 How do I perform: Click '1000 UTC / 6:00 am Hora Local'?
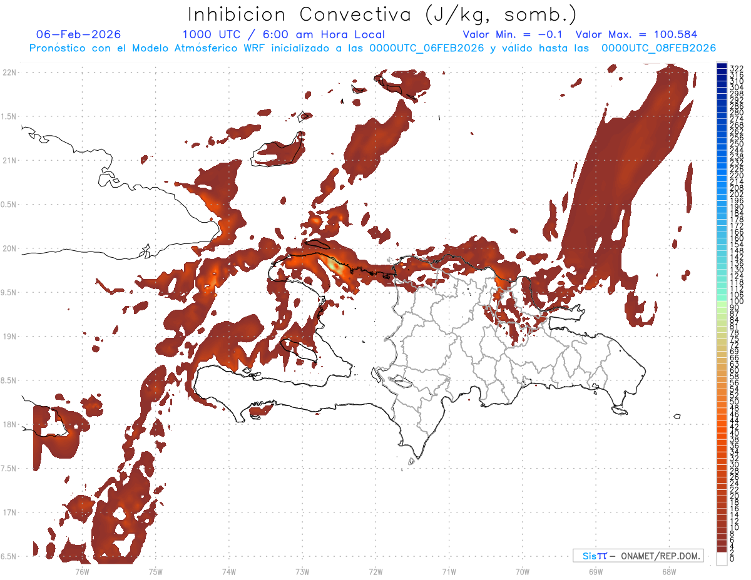tap(284, 34)
